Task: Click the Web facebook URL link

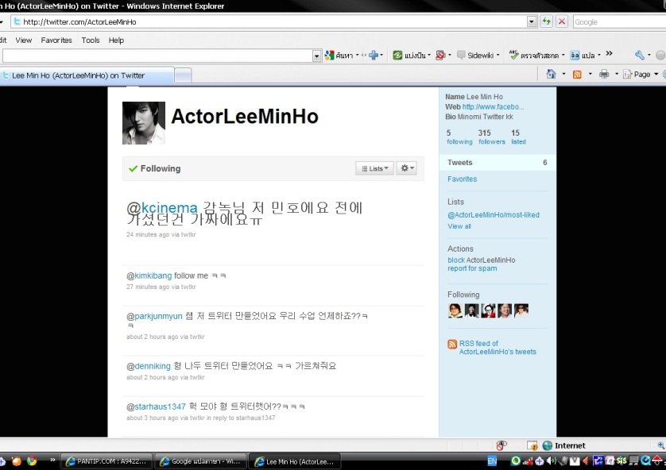Action: coord(493,107)
